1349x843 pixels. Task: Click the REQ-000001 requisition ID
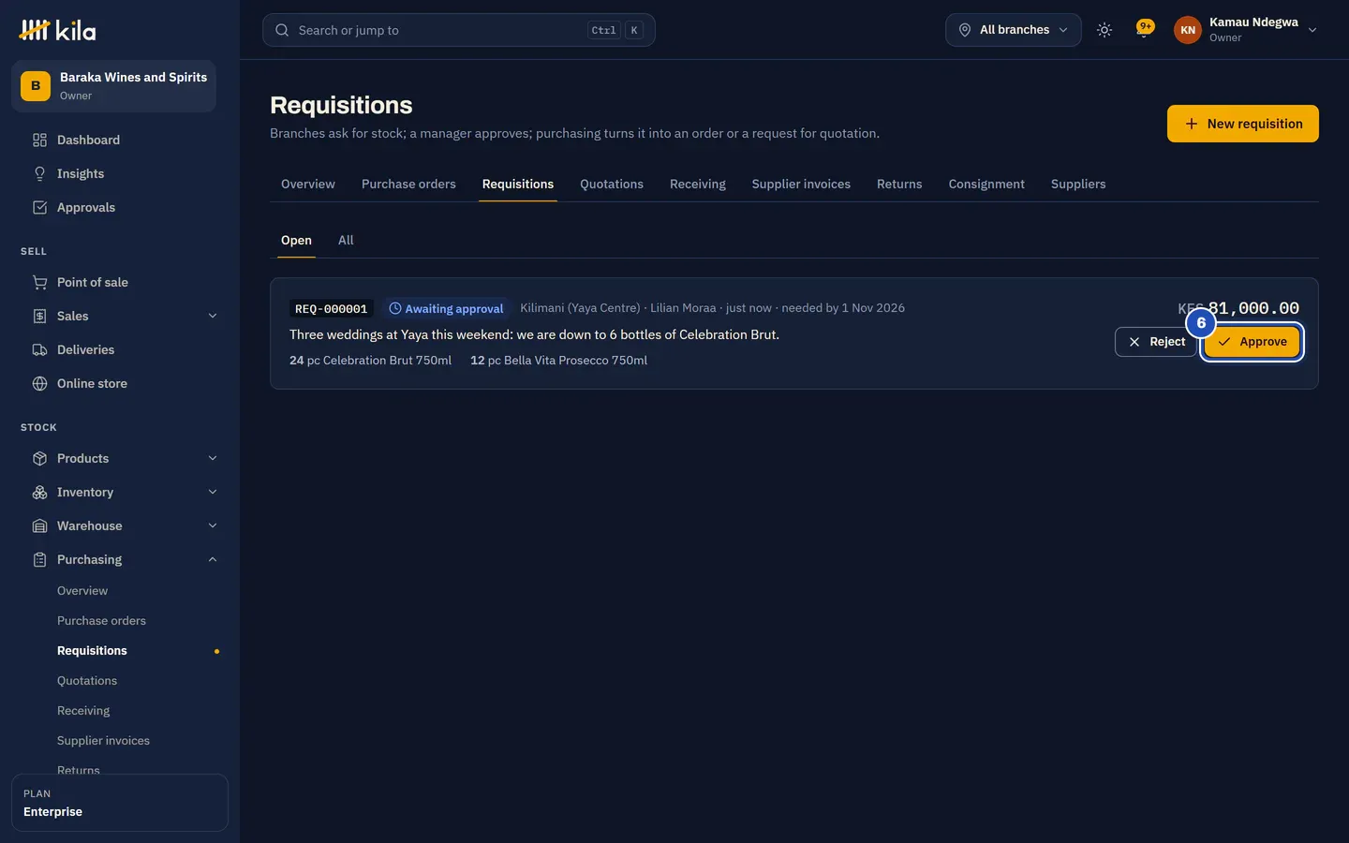tap(332, 308)
